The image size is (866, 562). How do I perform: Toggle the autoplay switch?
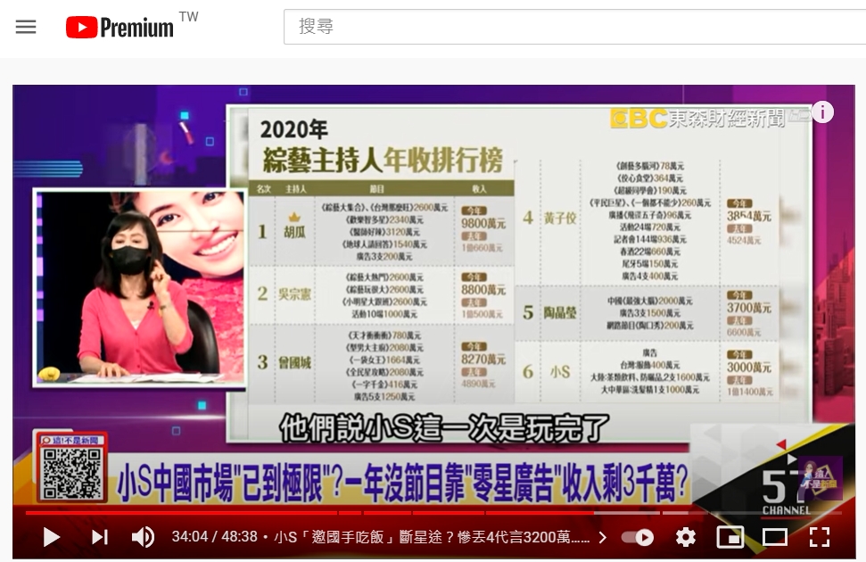coord(638,537)
